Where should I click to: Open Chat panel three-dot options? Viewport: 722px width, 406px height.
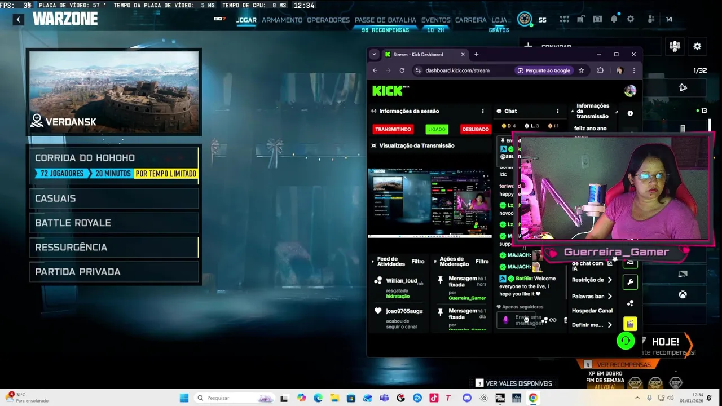(557, 111)
